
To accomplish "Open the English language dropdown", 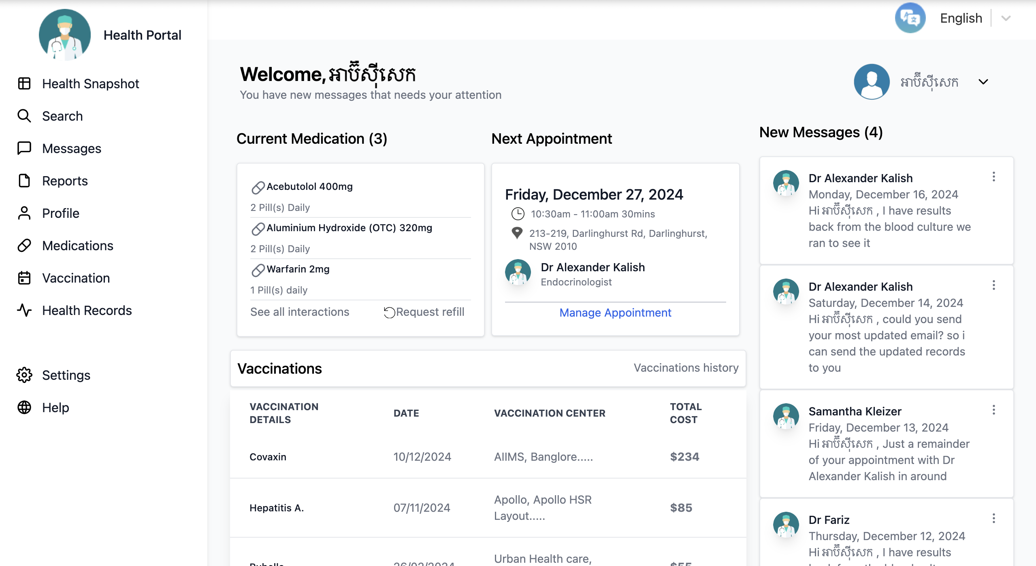I will [1005, 18].
